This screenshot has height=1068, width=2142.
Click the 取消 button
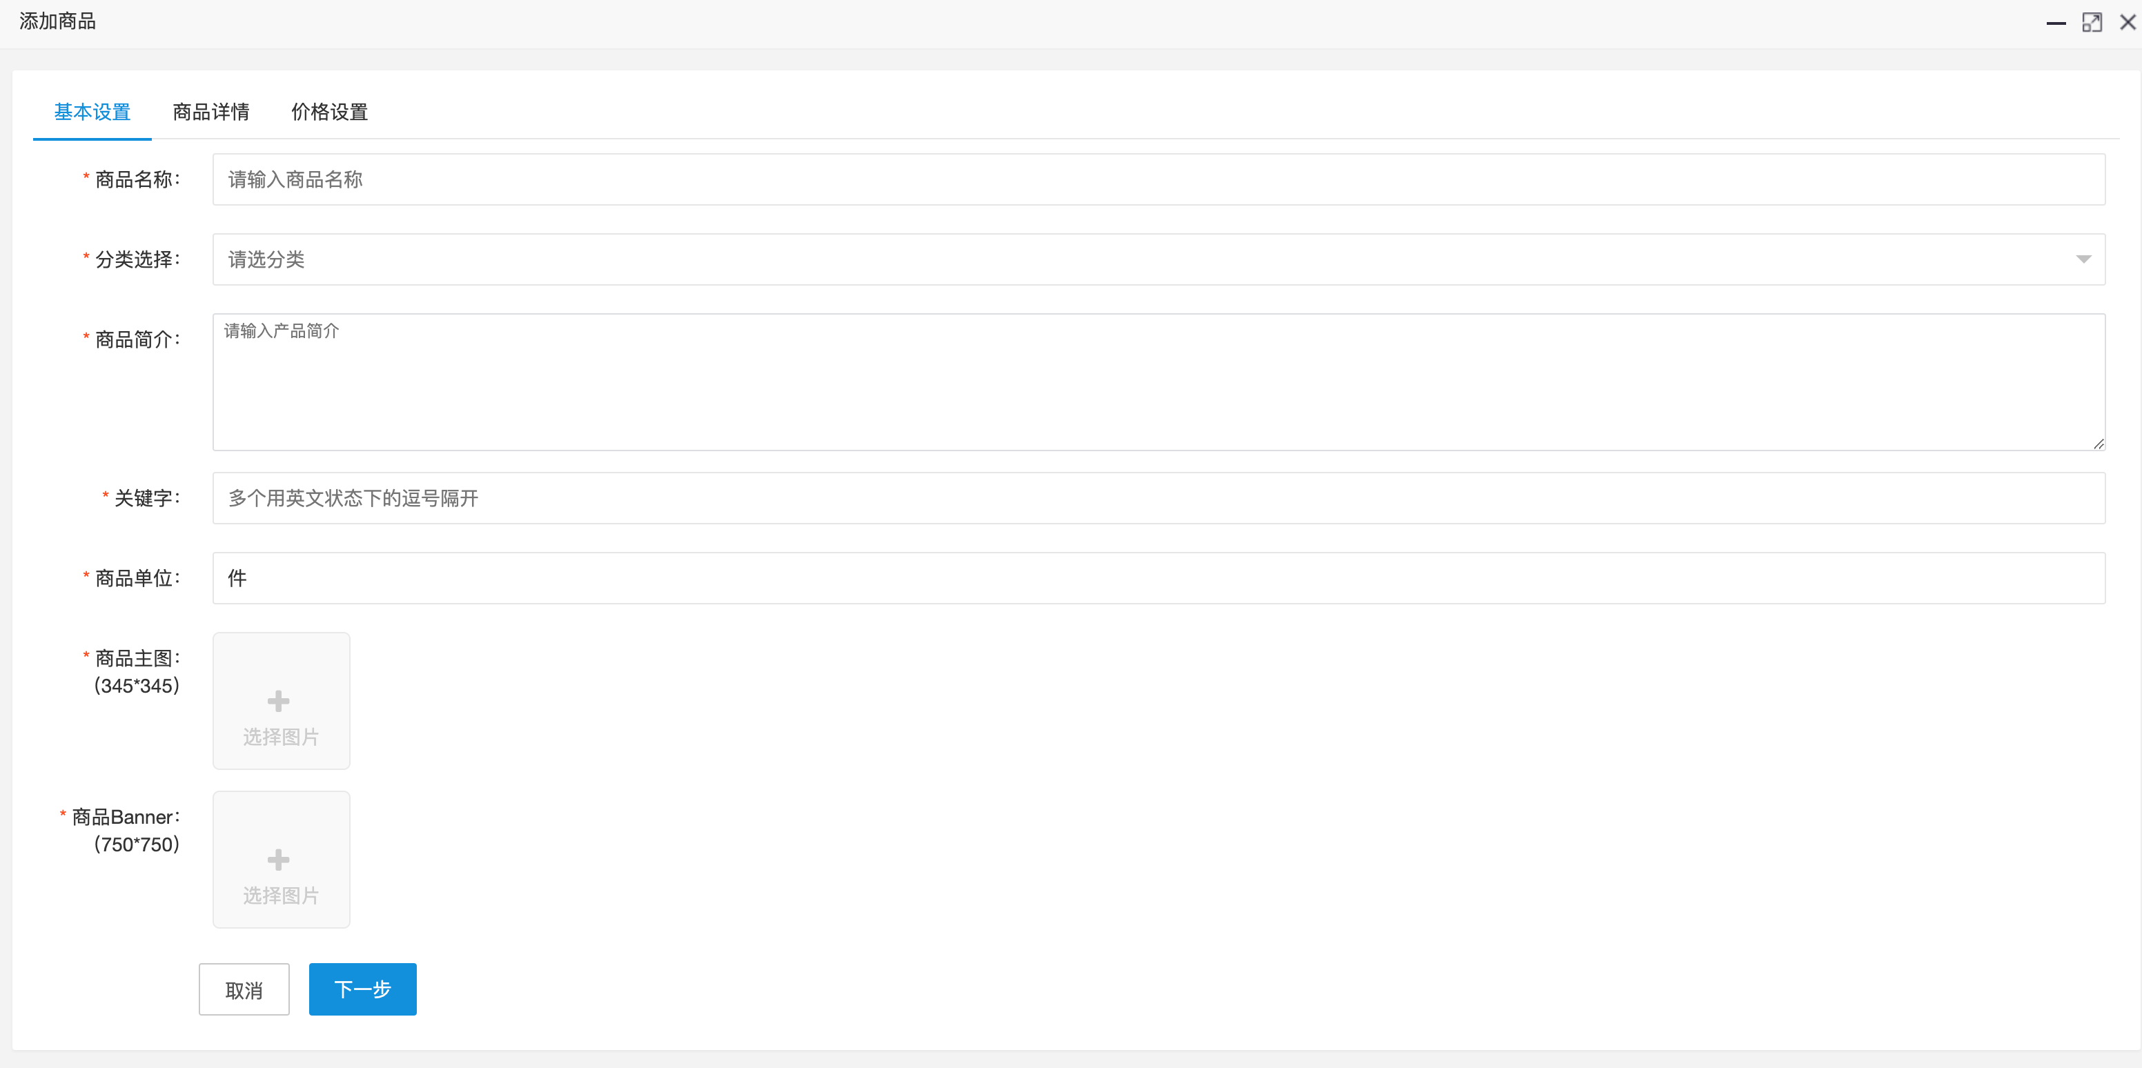click(x=244, y=989)
